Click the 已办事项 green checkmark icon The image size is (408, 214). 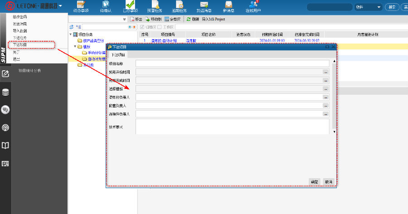coord(131,6)
